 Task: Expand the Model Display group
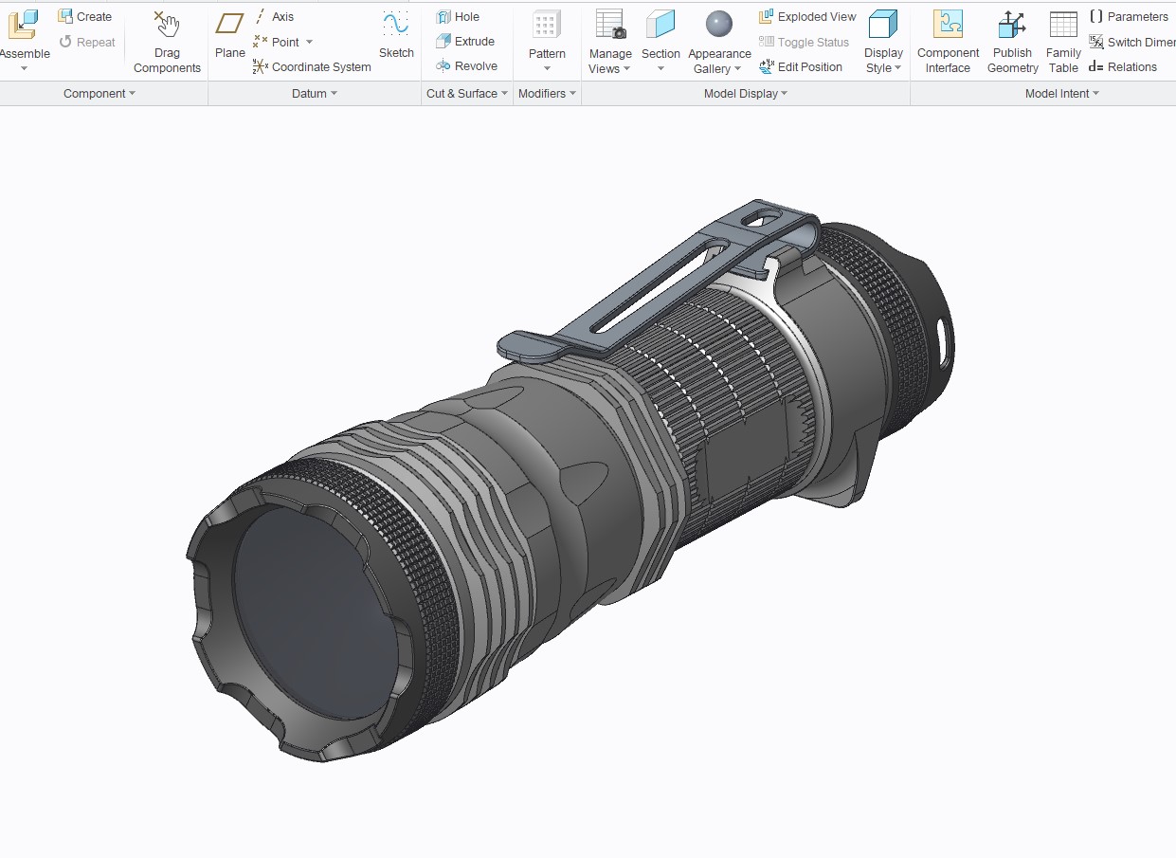coord(746,93)
